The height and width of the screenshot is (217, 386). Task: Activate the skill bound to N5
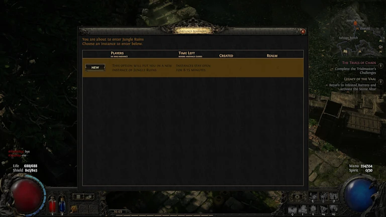tap(334, 209)
